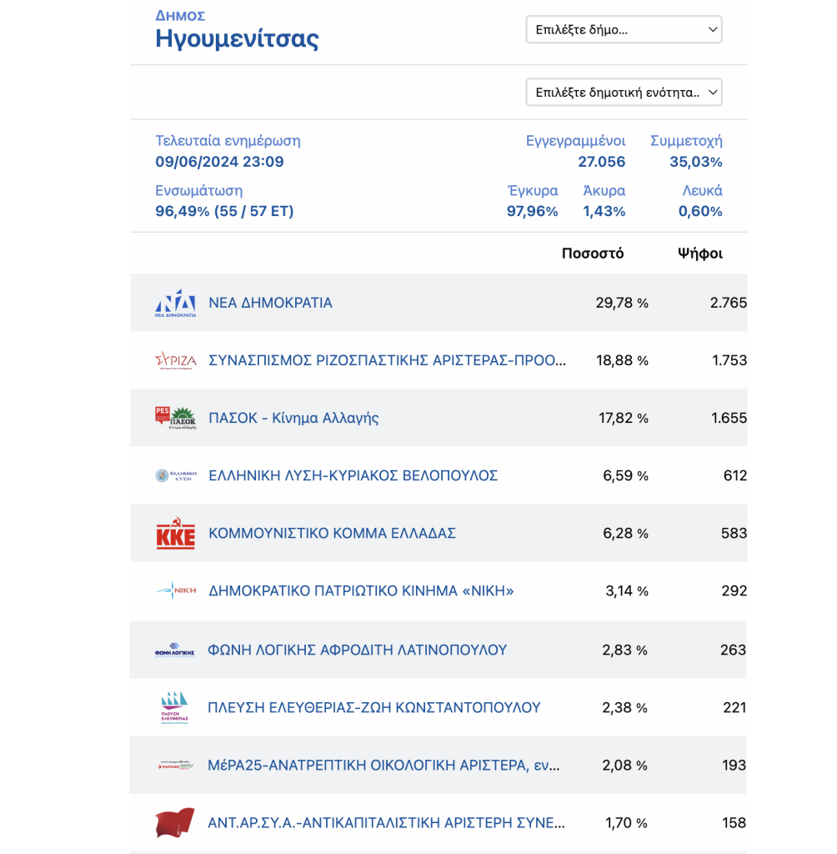Screen dimensions: 837x854
Task: Click the '158' votes value
Action: (734, 823)
